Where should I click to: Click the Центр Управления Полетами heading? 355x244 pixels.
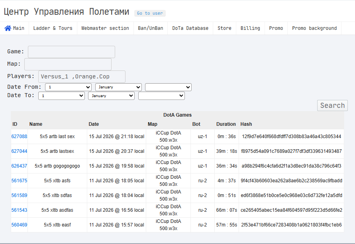coord(66,12)
